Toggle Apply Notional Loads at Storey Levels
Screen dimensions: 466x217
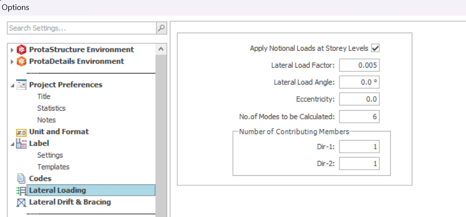tap(375, 48)
